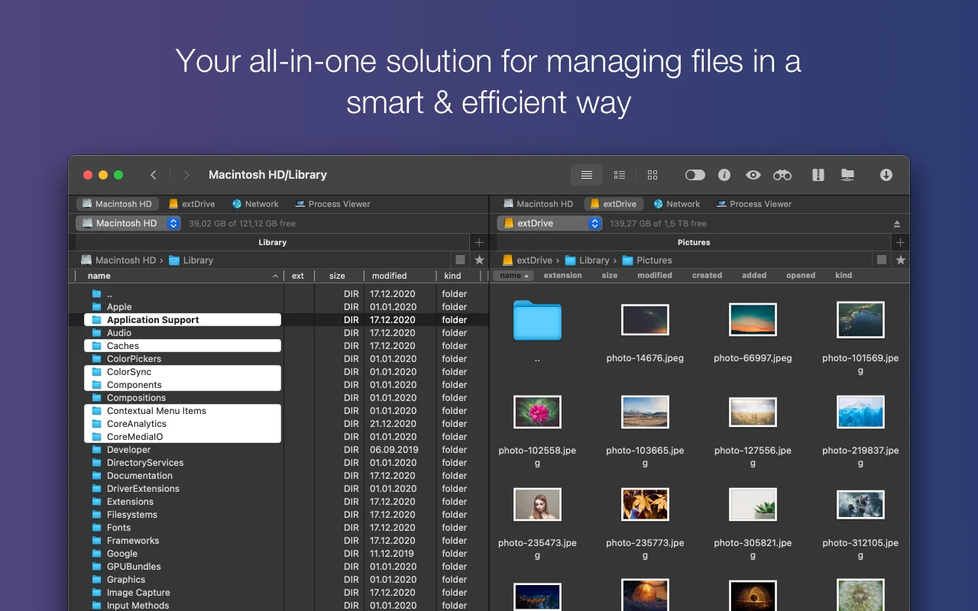Switch to the Process Viewer tab
The width and height of the screenshot is (978, 611).
pos(332,204)
